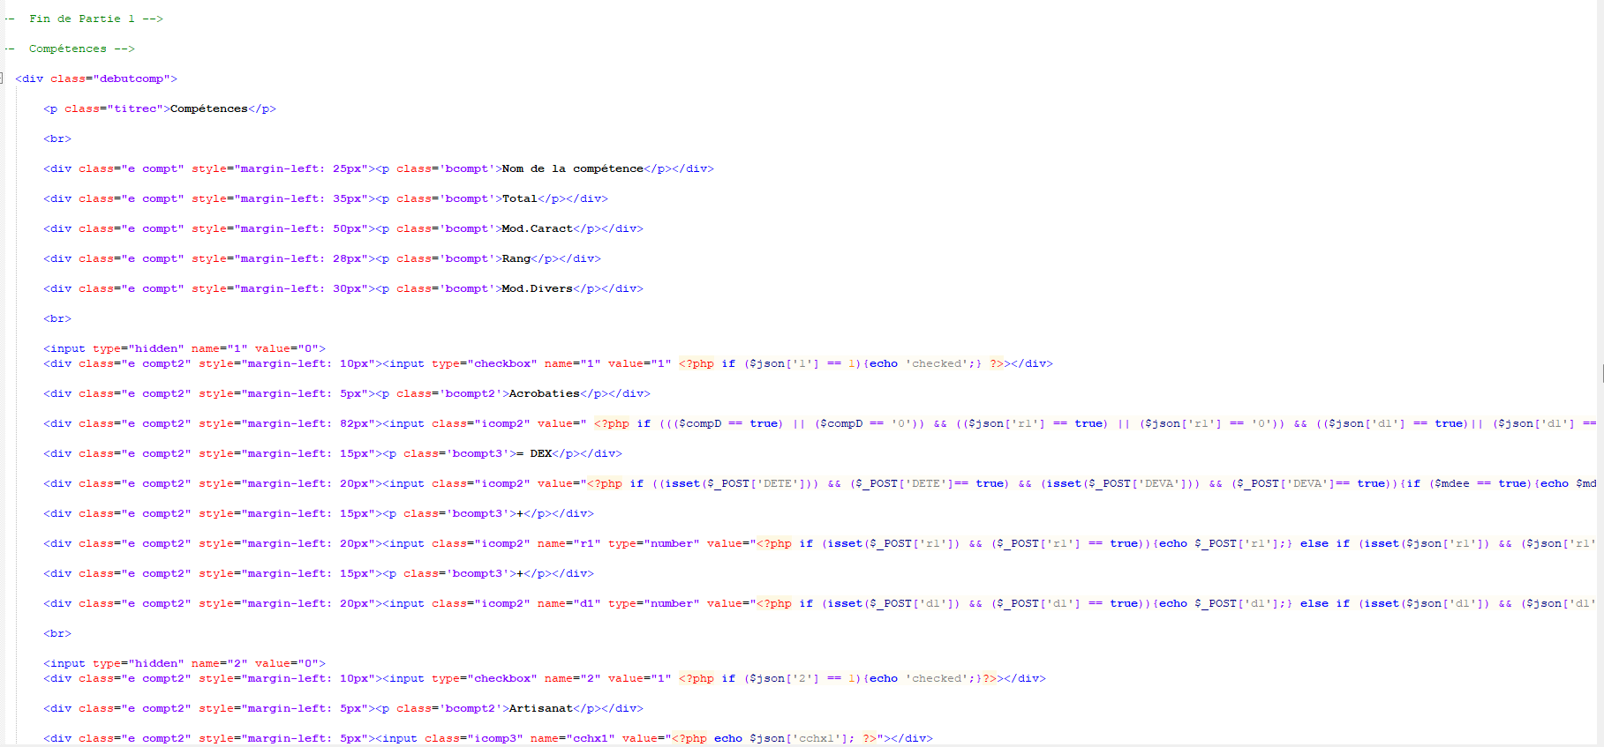Click the $_POST['DETE'] isset expression
Screen dimensions: 1604x747
coord(740,483)
